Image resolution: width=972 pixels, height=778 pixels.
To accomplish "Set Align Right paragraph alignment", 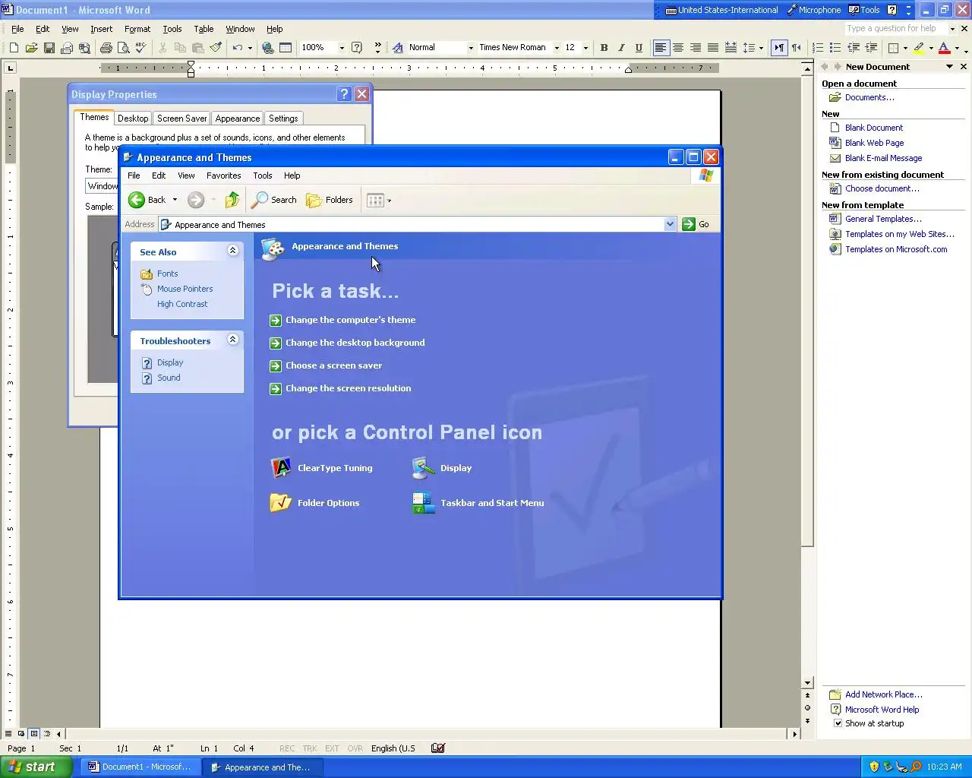I will coord(696,48).
